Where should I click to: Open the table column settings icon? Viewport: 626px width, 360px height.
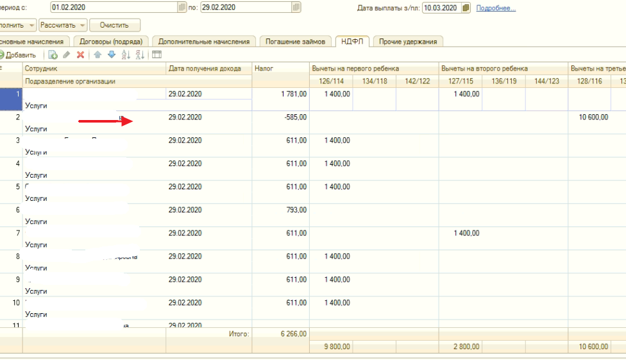pos(156,55)
